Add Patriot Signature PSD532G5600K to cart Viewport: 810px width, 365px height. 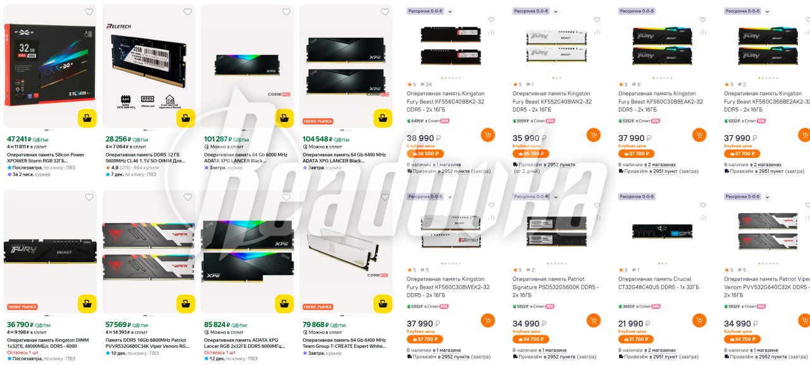point(593,321)
